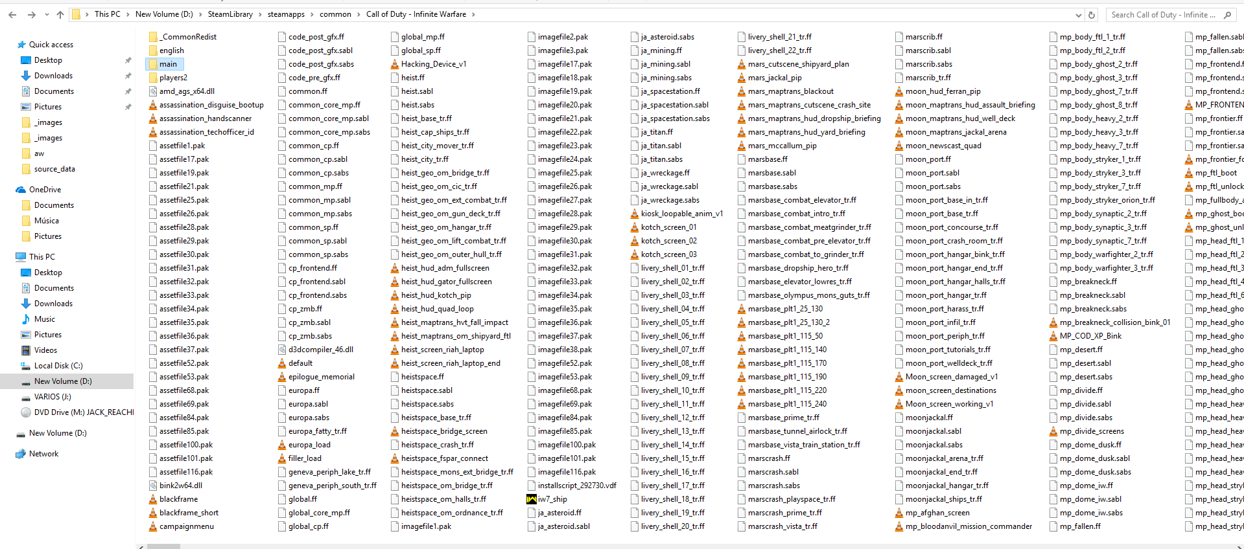Select VLC file 'kotch_screen_02'
This screenshot has width=1244, height=549.
click(669, 241)
